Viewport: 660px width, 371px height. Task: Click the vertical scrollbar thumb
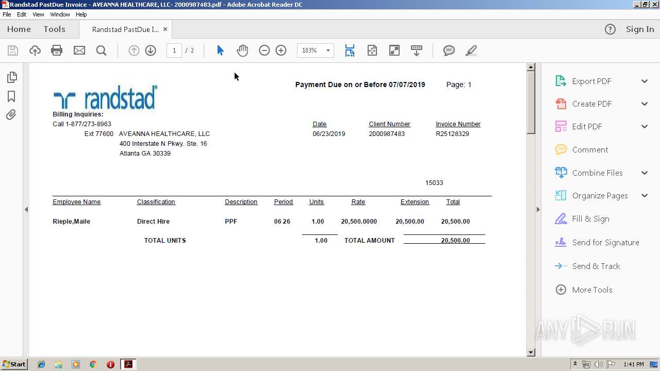tap(531, 102)
